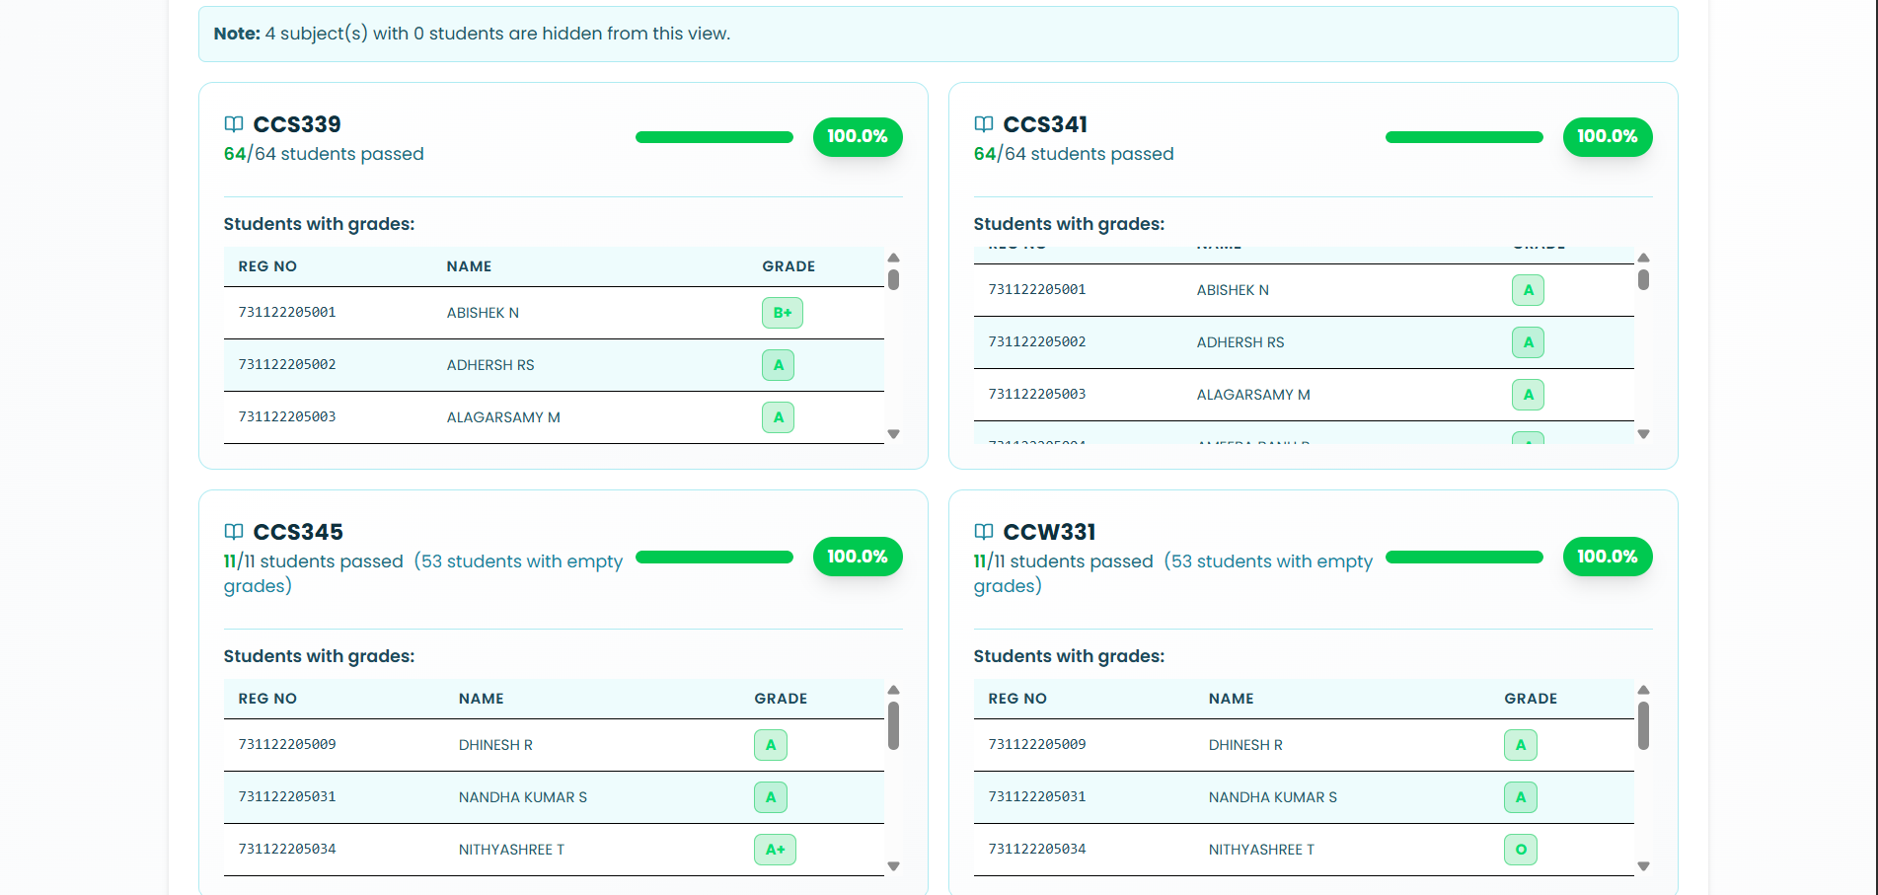This screenshot has height=895, width=1878.
Task: Click A+ grade badge for NITHYASHREE T in CCS345
Action: pos(776,850)
